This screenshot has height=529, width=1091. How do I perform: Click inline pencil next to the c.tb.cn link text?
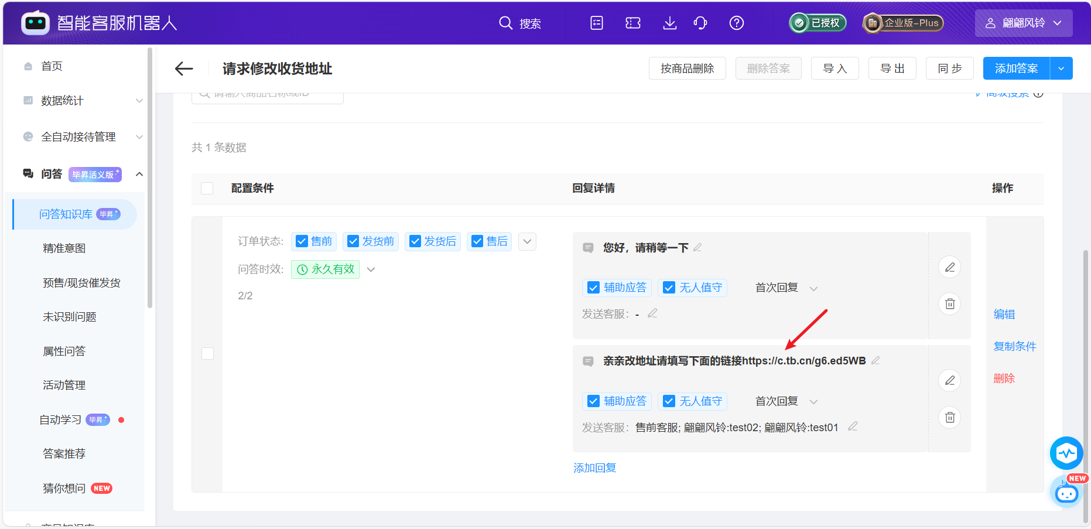[x=875, y=360]
